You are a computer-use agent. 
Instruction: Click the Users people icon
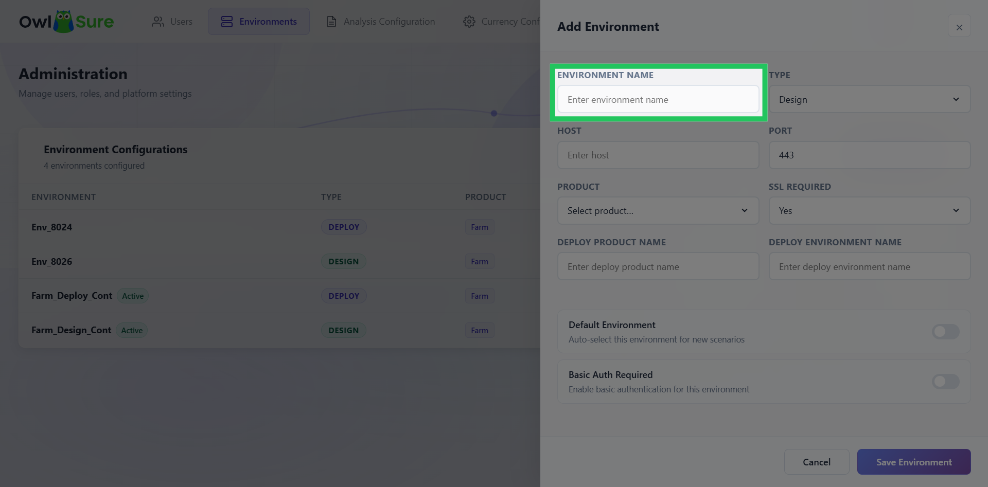click(158, 22)
